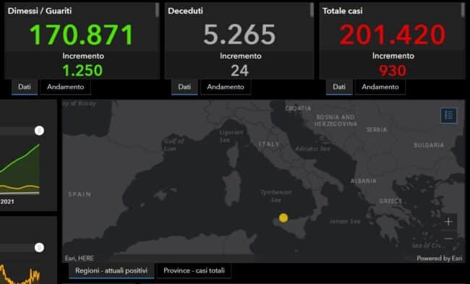
Task: Click the green line chart area
Action: coord(20,169)
